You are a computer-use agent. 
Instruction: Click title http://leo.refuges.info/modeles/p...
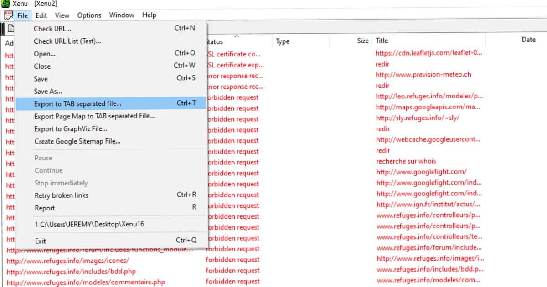click(429, 96)
